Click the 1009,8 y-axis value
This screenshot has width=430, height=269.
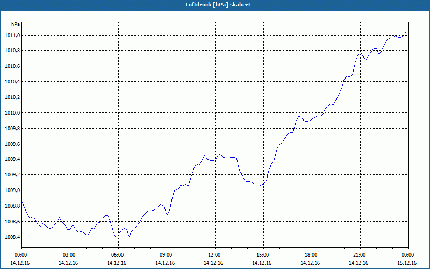[x=12, y=129]
